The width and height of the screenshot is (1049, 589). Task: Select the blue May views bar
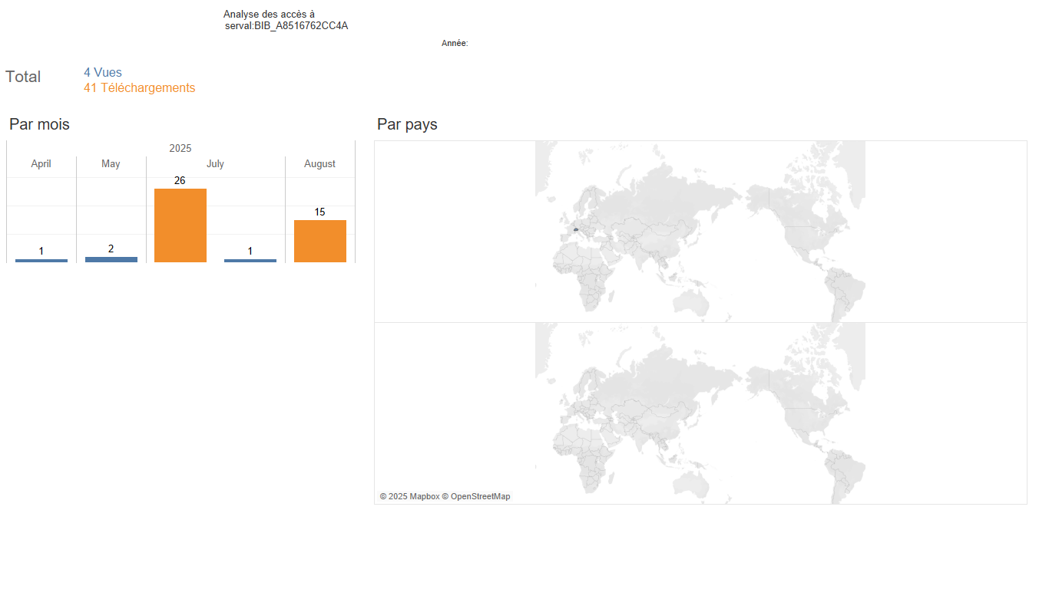[x=111, y=259]
